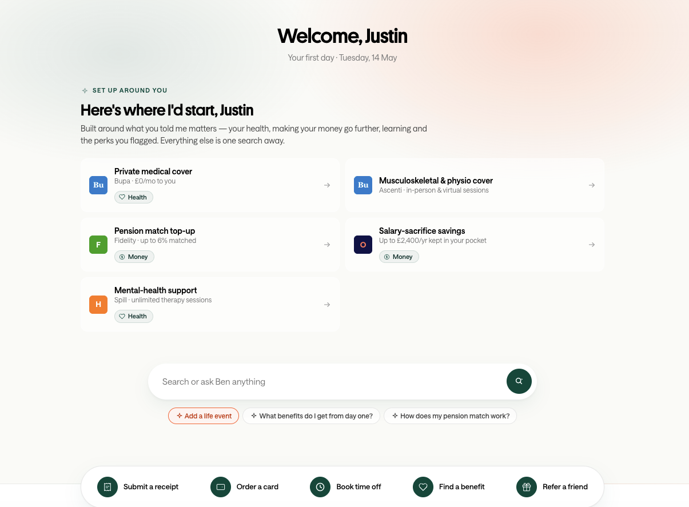Image resolution: width=689 pixels, height=507 pixels.
Task: Select the Money tag on Pension match top-up
Action: click(134, 257)
